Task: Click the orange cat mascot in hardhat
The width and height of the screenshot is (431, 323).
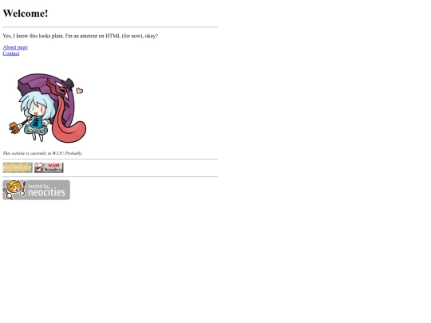Action: coord(14,188)
